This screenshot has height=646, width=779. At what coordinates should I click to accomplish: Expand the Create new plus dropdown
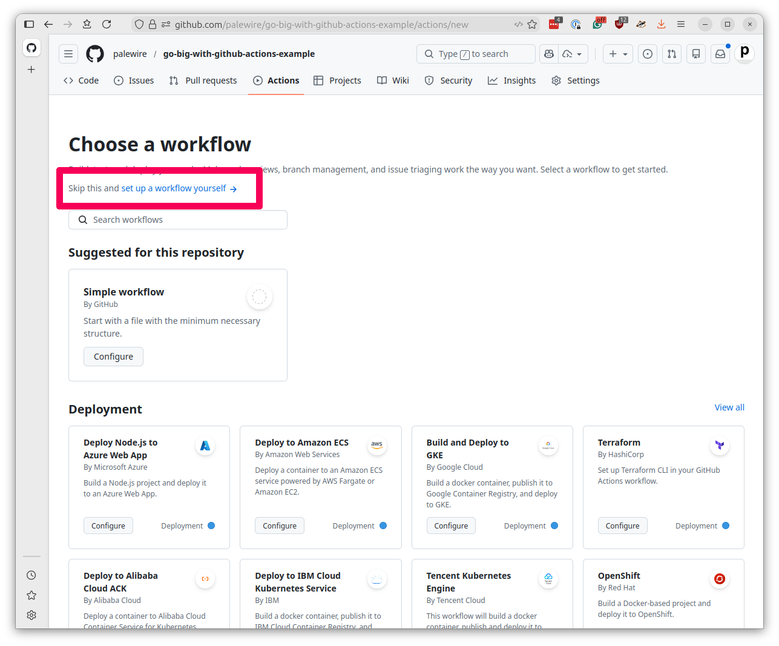pos(618,54)
